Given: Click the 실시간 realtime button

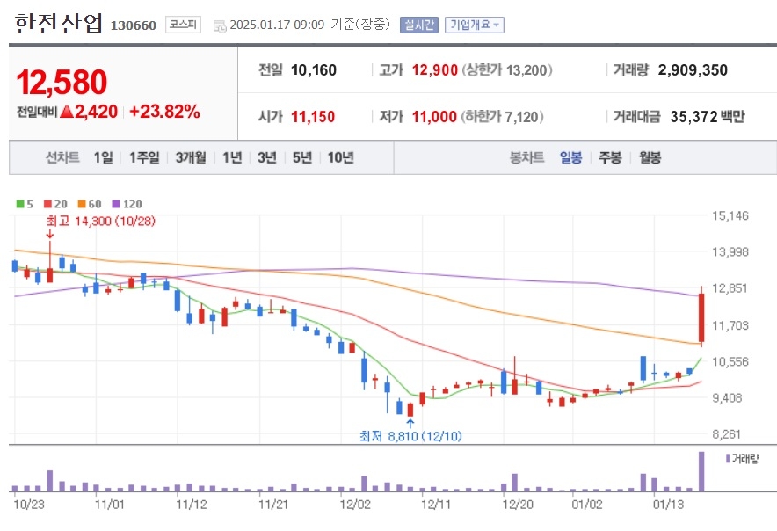Looking at the screenshot, I should click(419, 25).
